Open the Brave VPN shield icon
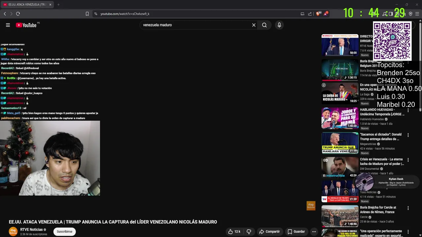This screenshot has height=237, width=422. pyautogui.click(x=410, y=14)
